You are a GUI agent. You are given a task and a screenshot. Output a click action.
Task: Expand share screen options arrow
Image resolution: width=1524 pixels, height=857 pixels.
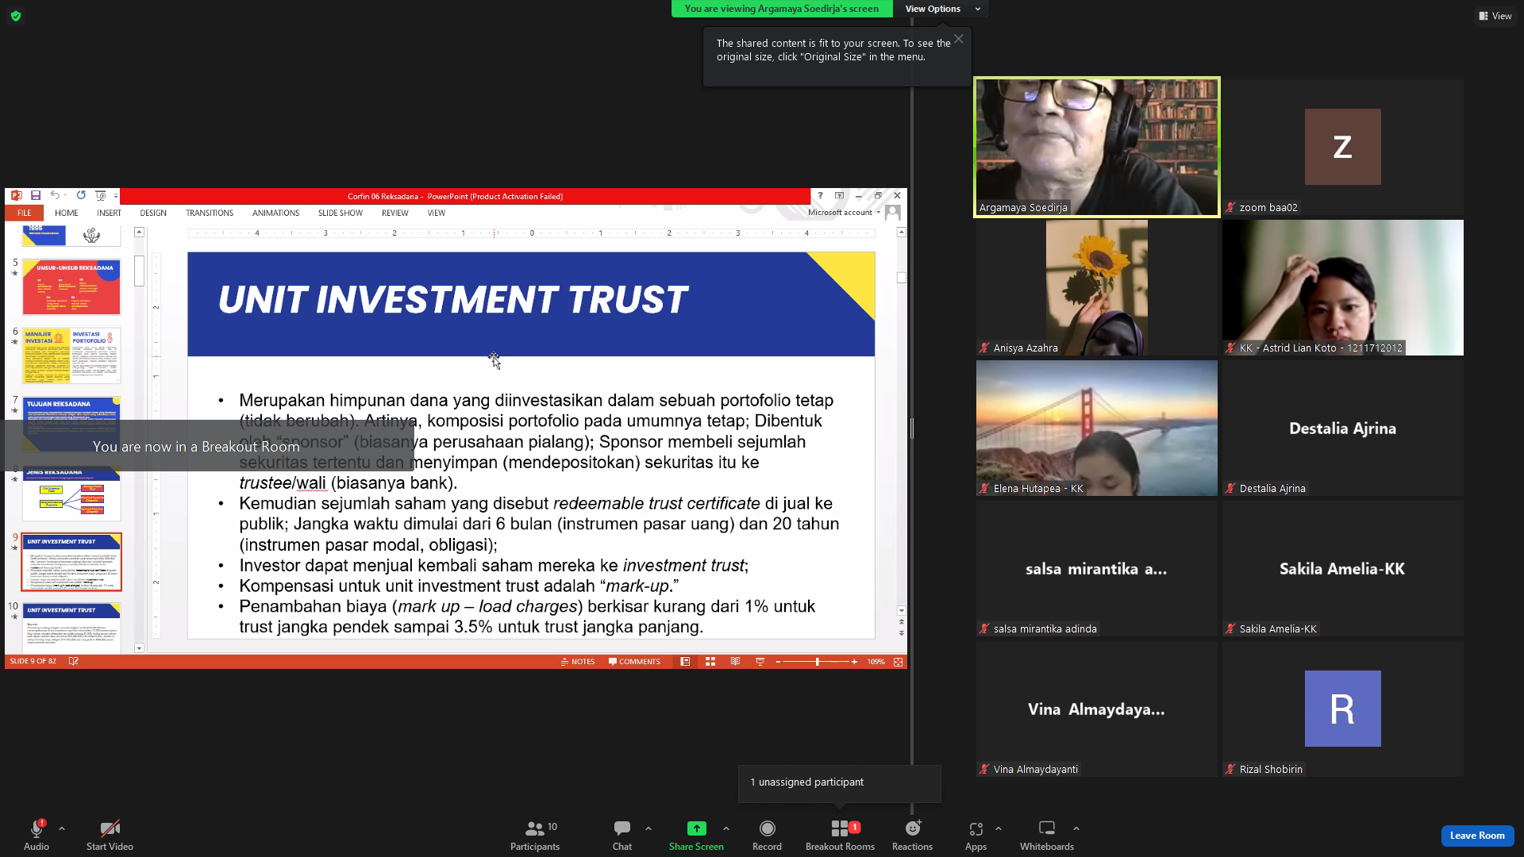click(726, 828)
